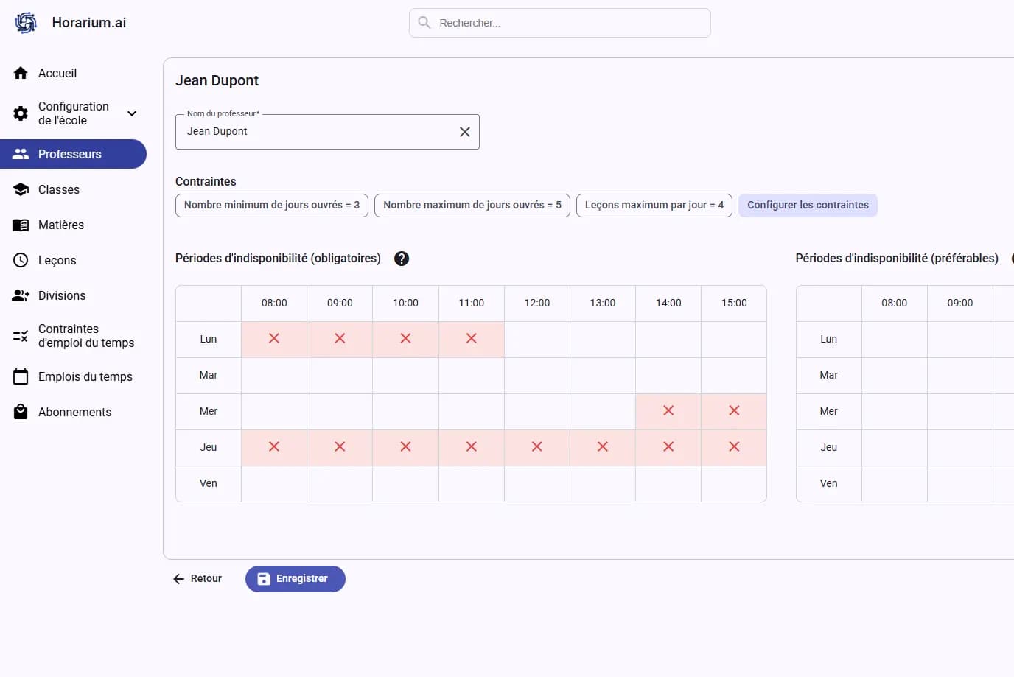This screenshot has height=677, width=1014.
Task: Expand the Configuration de l'école submenu
Action: (x=132, y=113)
